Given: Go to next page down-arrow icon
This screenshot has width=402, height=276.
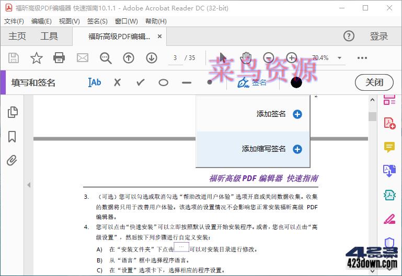Looking at the screenshot, I should [152, 58].
